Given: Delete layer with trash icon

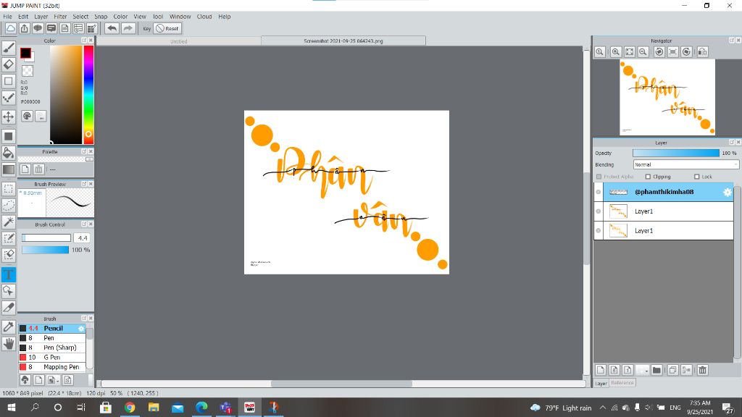Looking at the screenshot, I should (703, 370).
